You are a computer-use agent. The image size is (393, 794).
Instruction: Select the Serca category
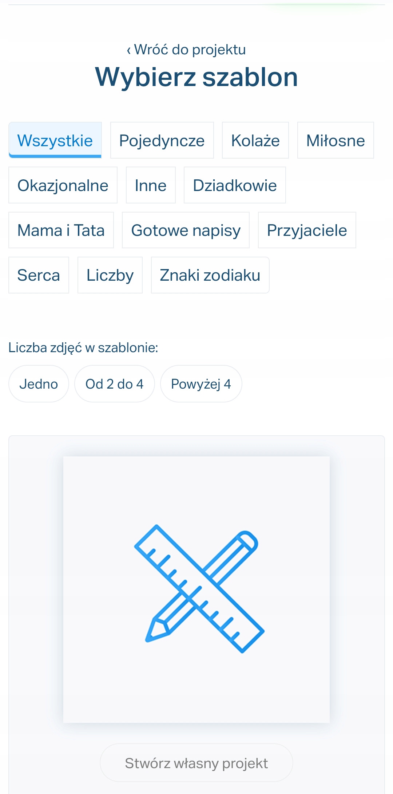[x=39, y=275]
